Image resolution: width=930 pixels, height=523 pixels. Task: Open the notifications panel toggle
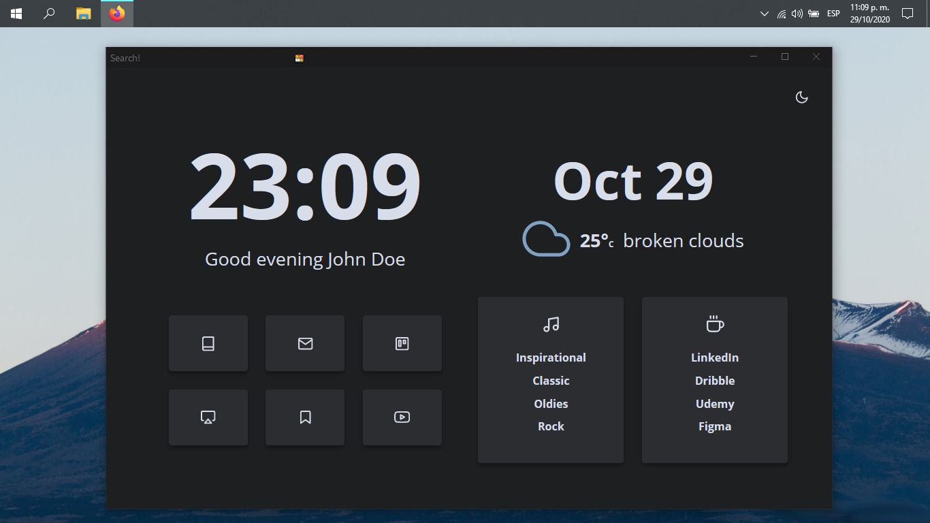908,13
